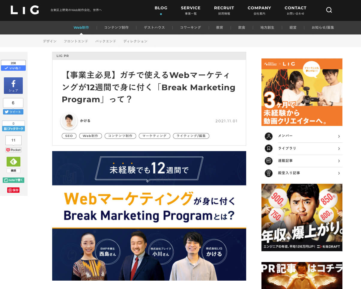Click the chevron next to ライブラリ
Screen dimensions: 361x289
coord(339,148)
